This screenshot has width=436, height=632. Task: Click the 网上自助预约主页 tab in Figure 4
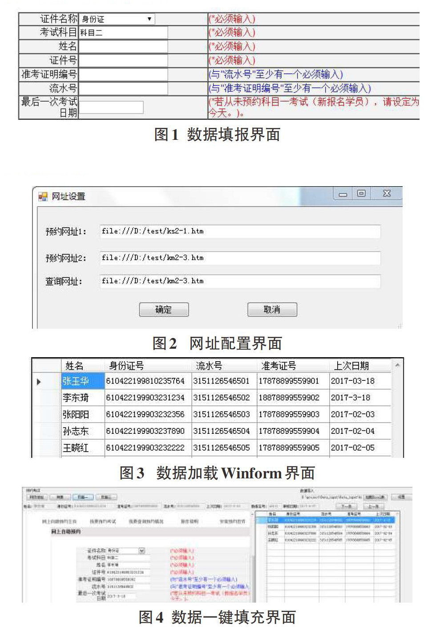point(59,521)
